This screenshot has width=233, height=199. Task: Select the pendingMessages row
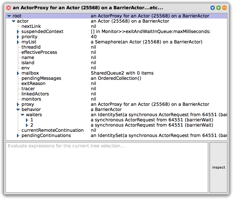pos(116,78)
